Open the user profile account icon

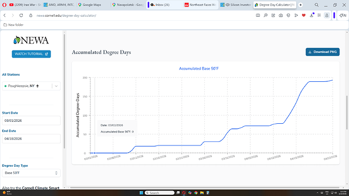pyautogui.click(x=327, y=15)
